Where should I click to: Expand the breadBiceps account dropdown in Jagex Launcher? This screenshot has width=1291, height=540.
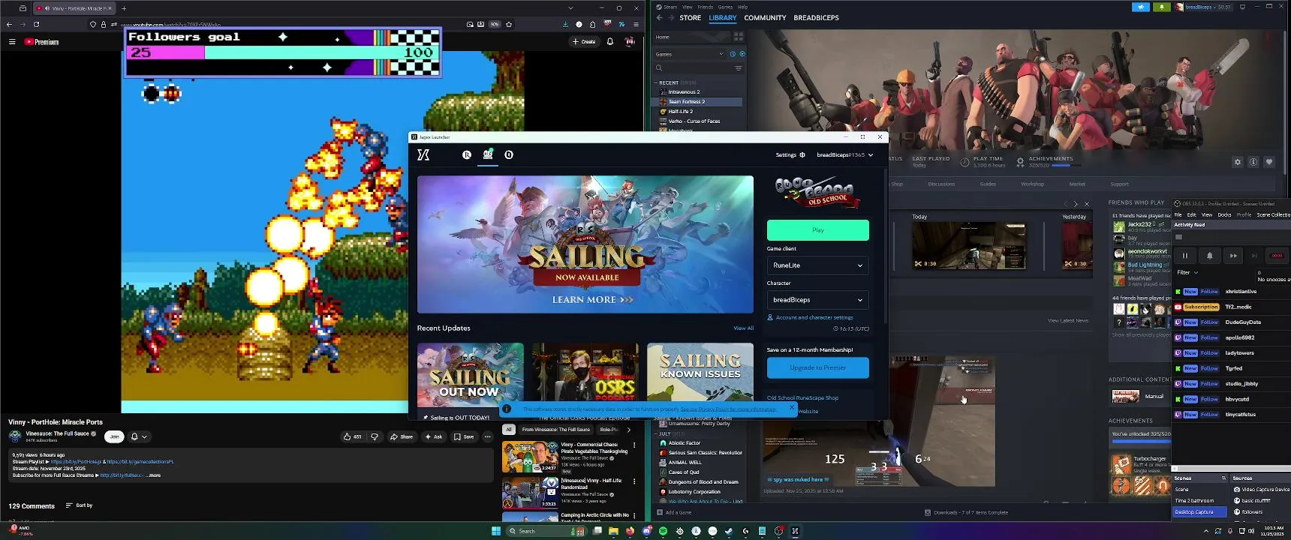coord(844,154)
